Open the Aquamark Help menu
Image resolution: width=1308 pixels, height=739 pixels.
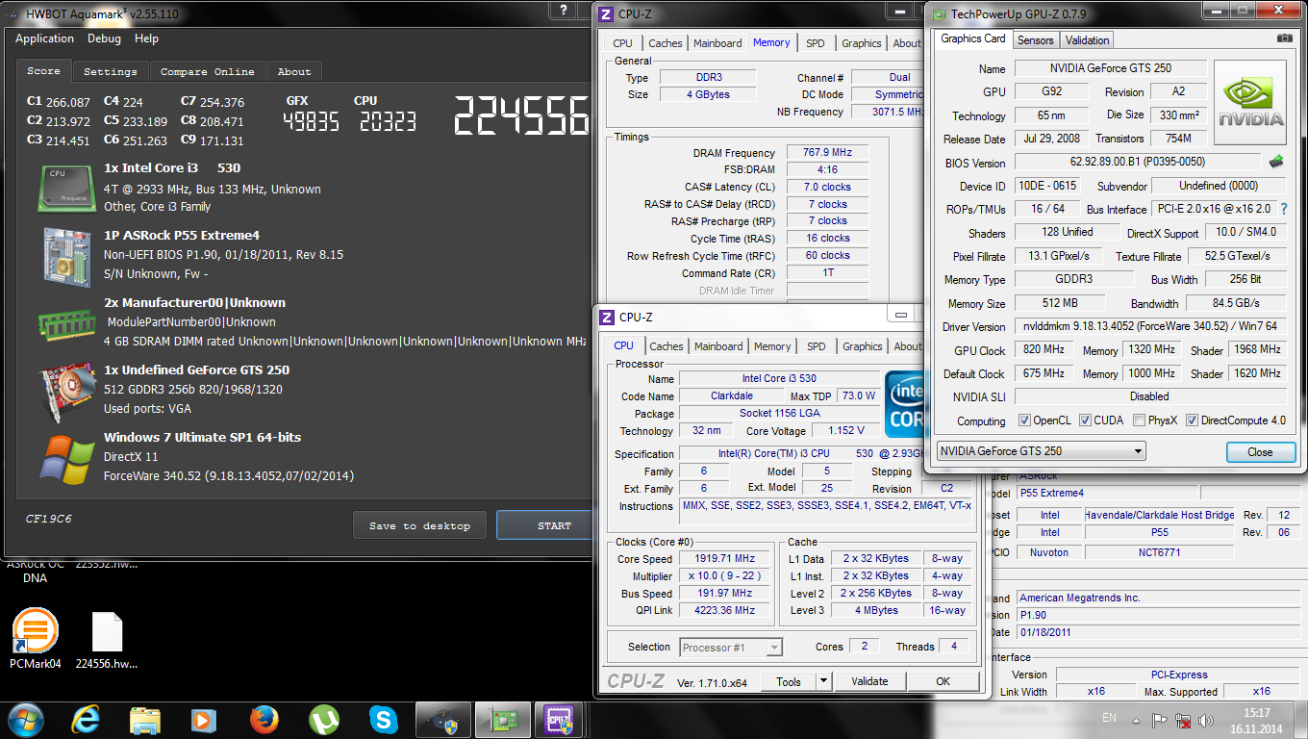[x=146, y=38]
